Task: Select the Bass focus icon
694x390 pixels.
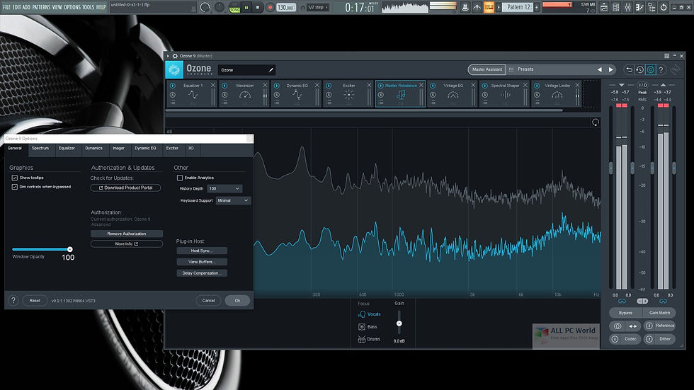Action: tap(362, 327)
